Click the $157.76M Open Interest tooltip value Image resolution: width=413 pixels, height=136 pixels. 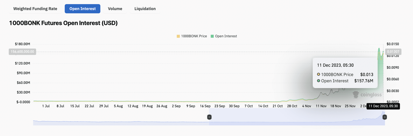click(x=364, y=81)
